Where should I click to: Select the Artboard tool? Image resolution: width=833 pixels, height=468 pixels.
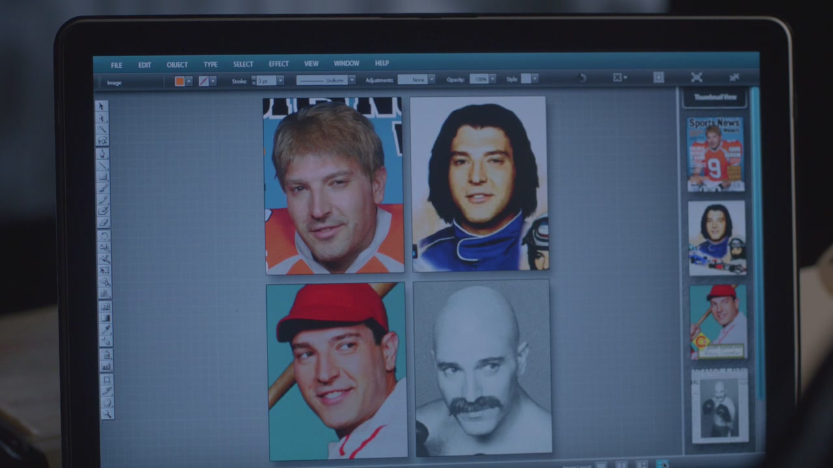106,380
